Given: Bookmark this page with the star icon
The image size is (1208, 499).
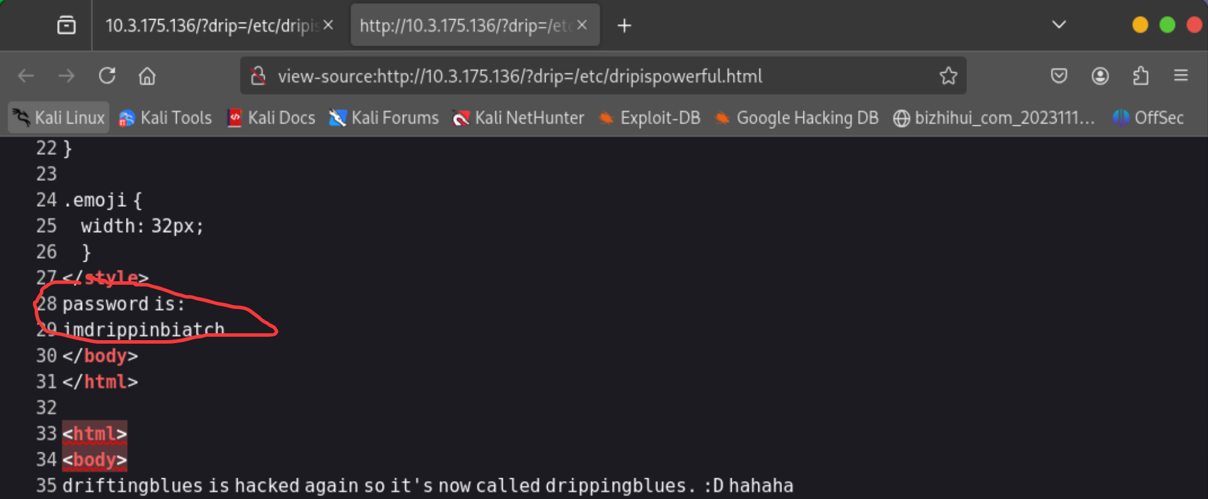Looking at the screenshot, I should (x=948, y=76).
